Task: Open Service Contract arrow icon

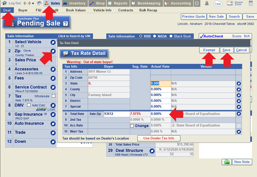Action: pyautogui.click(x=53, y=87)
